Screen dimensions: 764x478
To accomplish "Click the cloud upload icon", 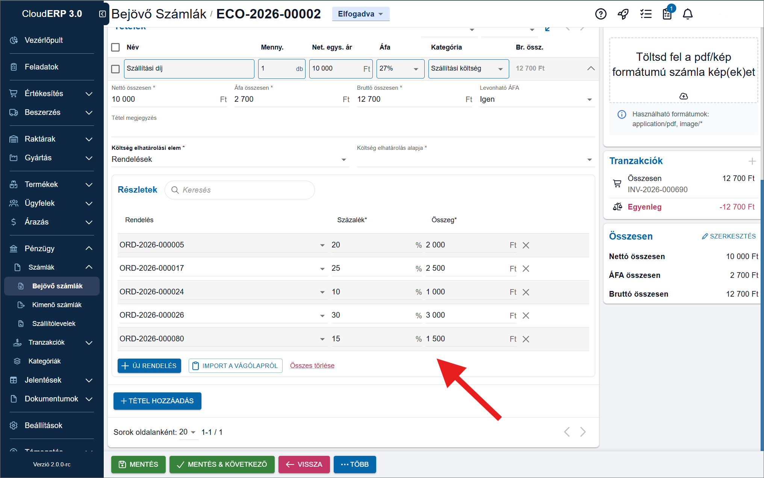I will coord(684,96).
